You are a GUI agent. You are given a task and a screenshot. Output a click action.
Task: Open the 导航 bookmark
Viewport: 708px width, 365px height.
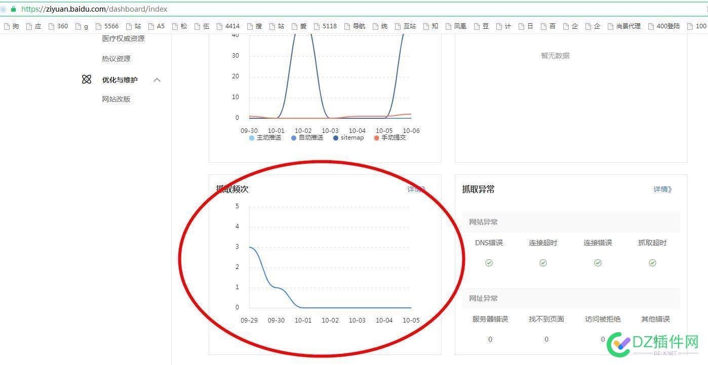point(355,26)
